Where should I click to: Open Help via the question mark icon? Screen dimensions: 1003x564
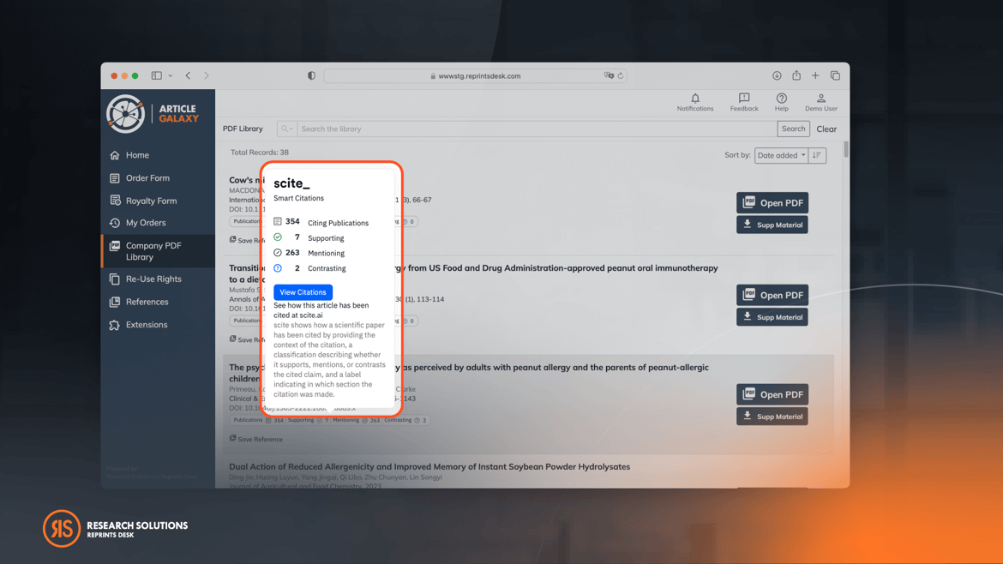pyautogui.click(x=781, y=99)
